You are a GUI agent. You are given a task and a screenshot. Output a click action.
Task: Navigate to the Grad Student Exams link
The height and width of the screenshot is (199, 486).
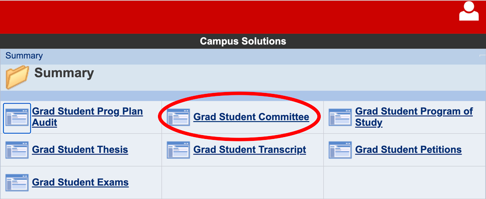point(80,183)
